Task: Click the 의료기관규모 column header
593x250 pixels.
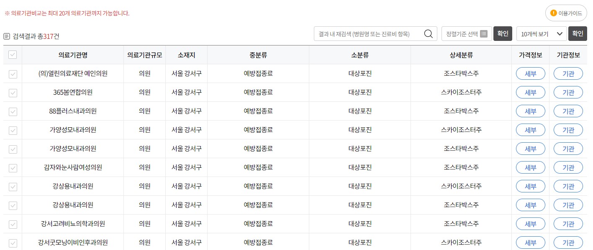Action: pos(144,55)
